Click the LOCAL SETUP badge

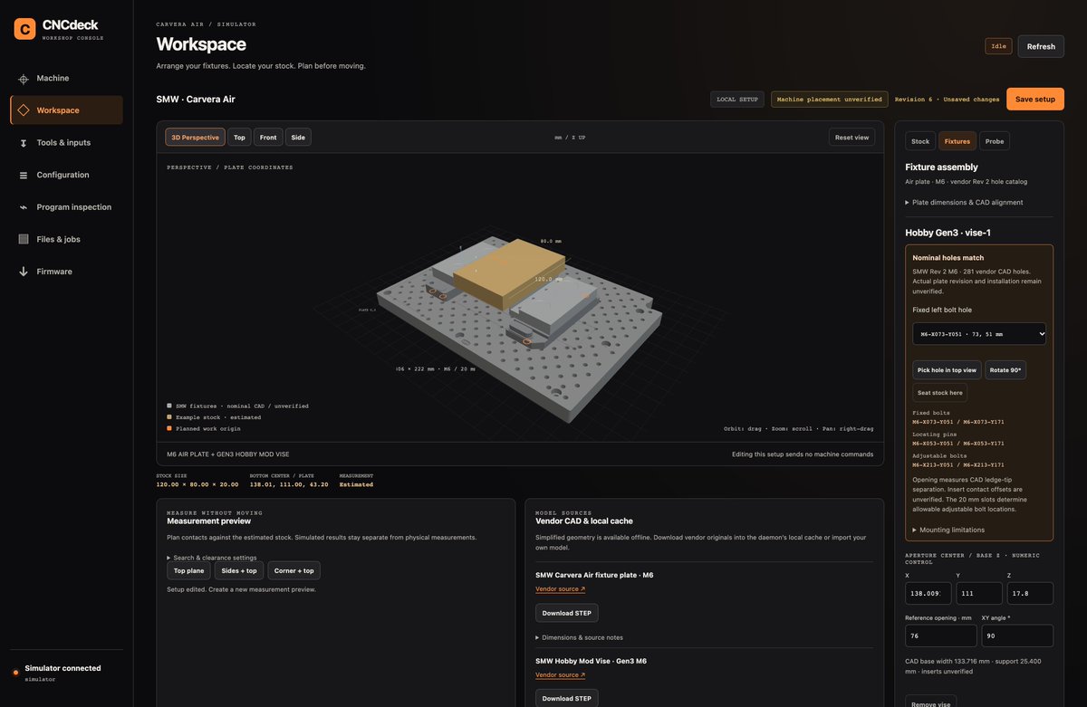[x=737, y=100]
